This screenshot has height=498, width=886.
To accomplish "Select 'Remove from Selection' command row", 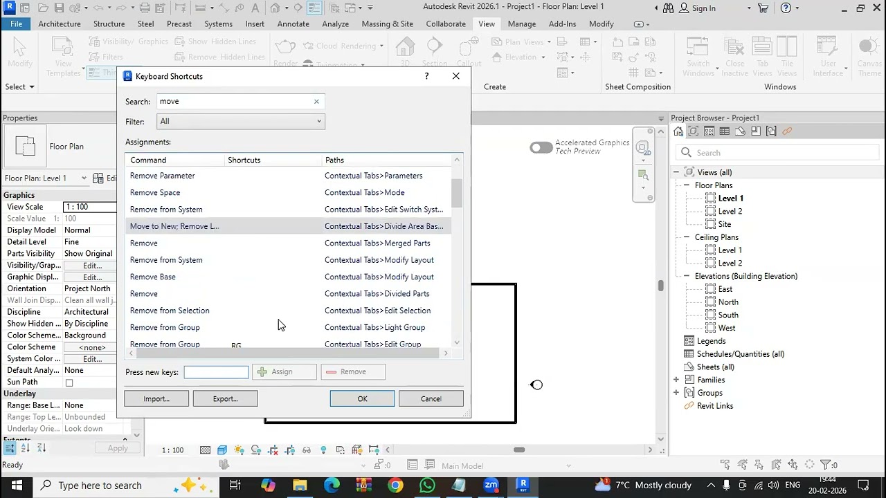I will pyautogui.click(x=289, y=311).
